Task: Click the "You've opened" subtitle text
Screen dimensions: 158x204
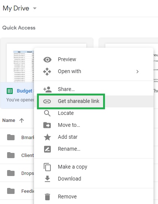Action: click(20, 100)
